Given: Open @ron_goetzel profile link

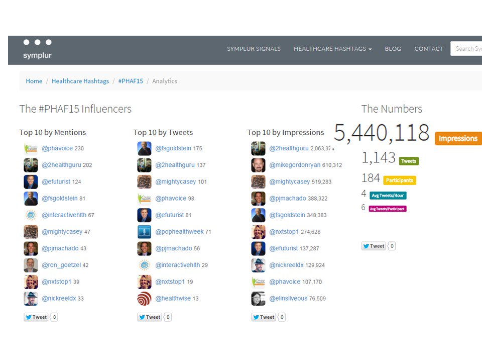Looking at the screenshot, I should coord(61,265).
